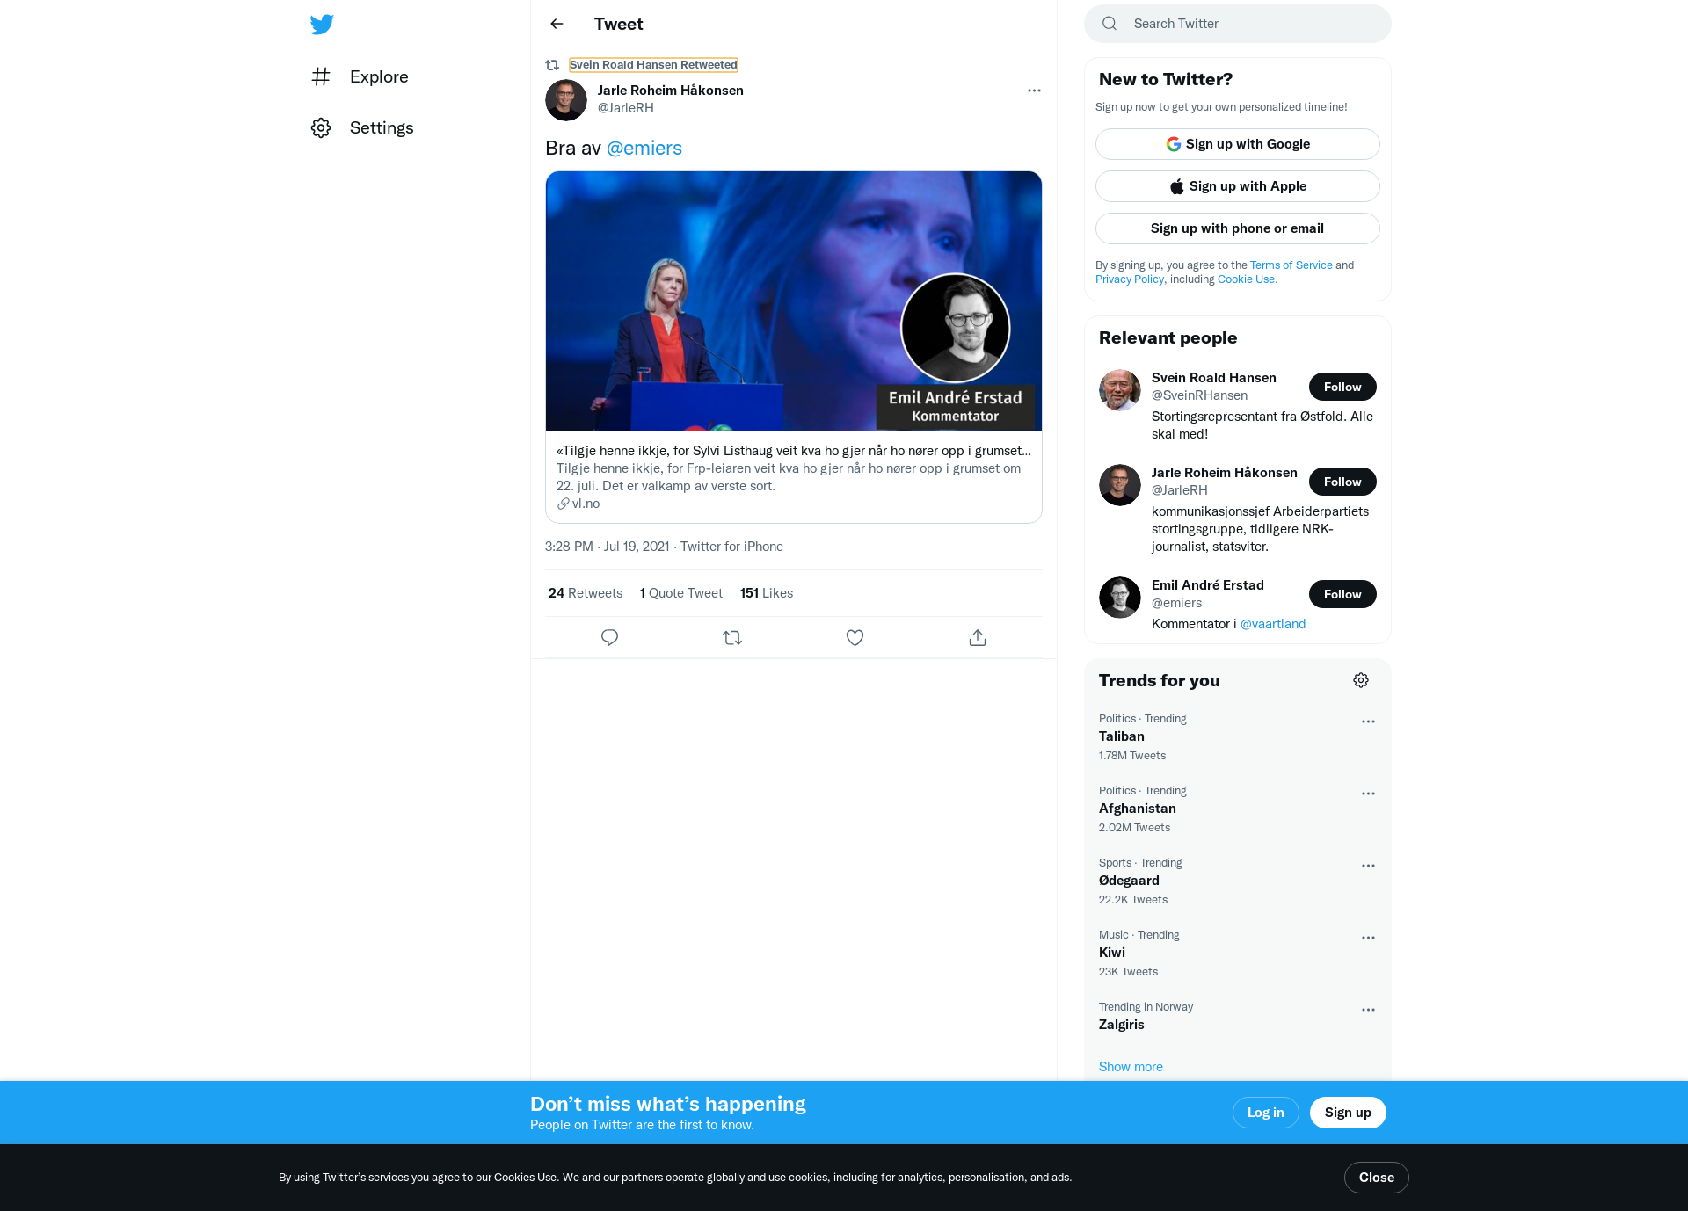The image size is (1688, 1211).
Task: Follow Svein Roald Hansen
Action: [1342, 387]
